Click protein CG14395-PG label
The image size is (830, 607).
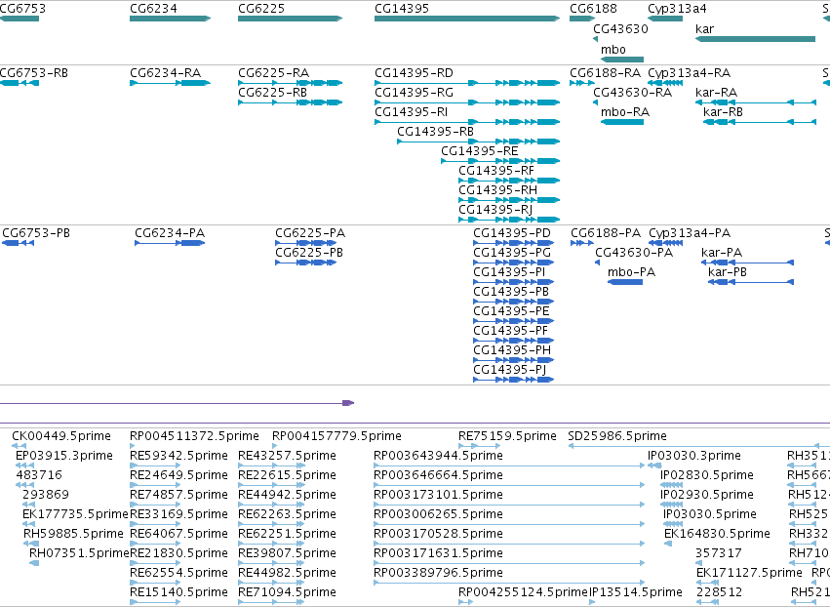(512, 253)
